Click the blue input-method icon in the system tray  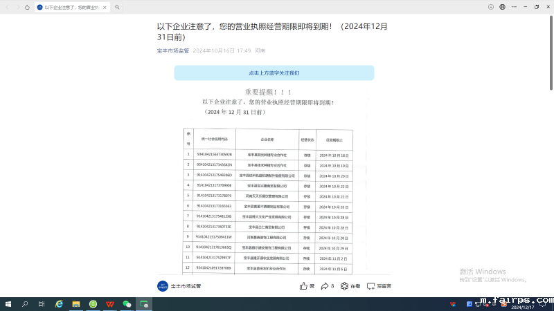pyautogui.click(x=470, y=304)
